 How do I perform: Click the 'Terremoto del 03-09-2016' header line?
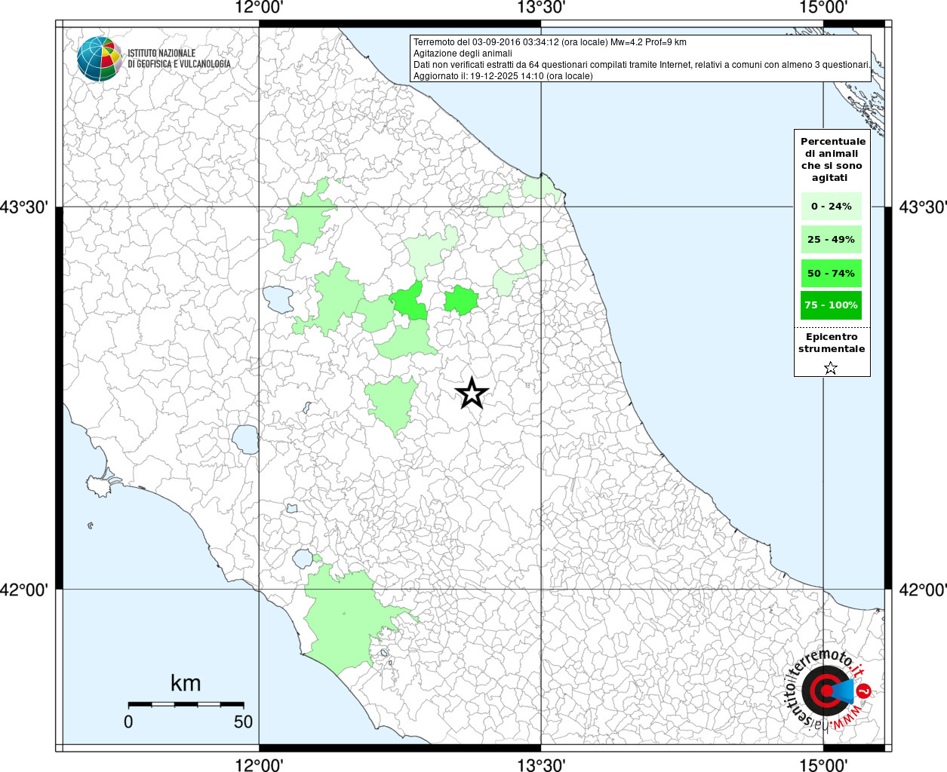click(x=549, y=42)
